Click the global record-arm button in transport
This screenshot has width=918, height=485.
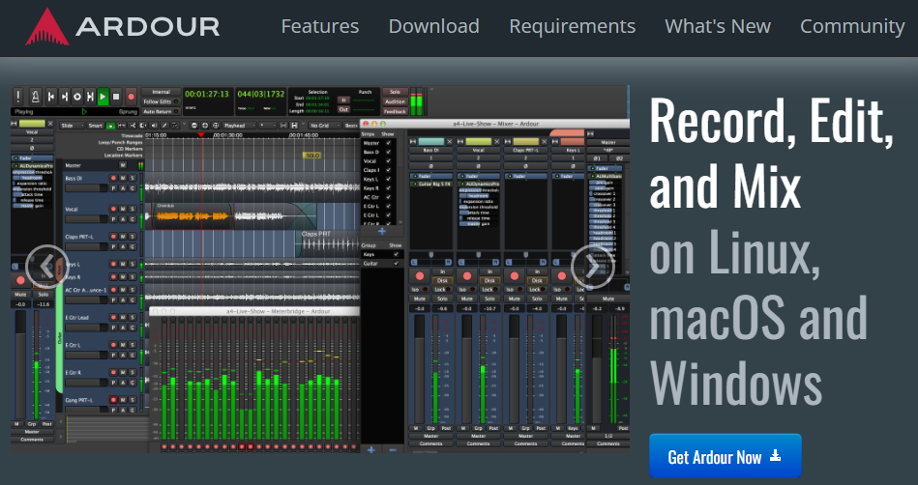pos(132,97)
